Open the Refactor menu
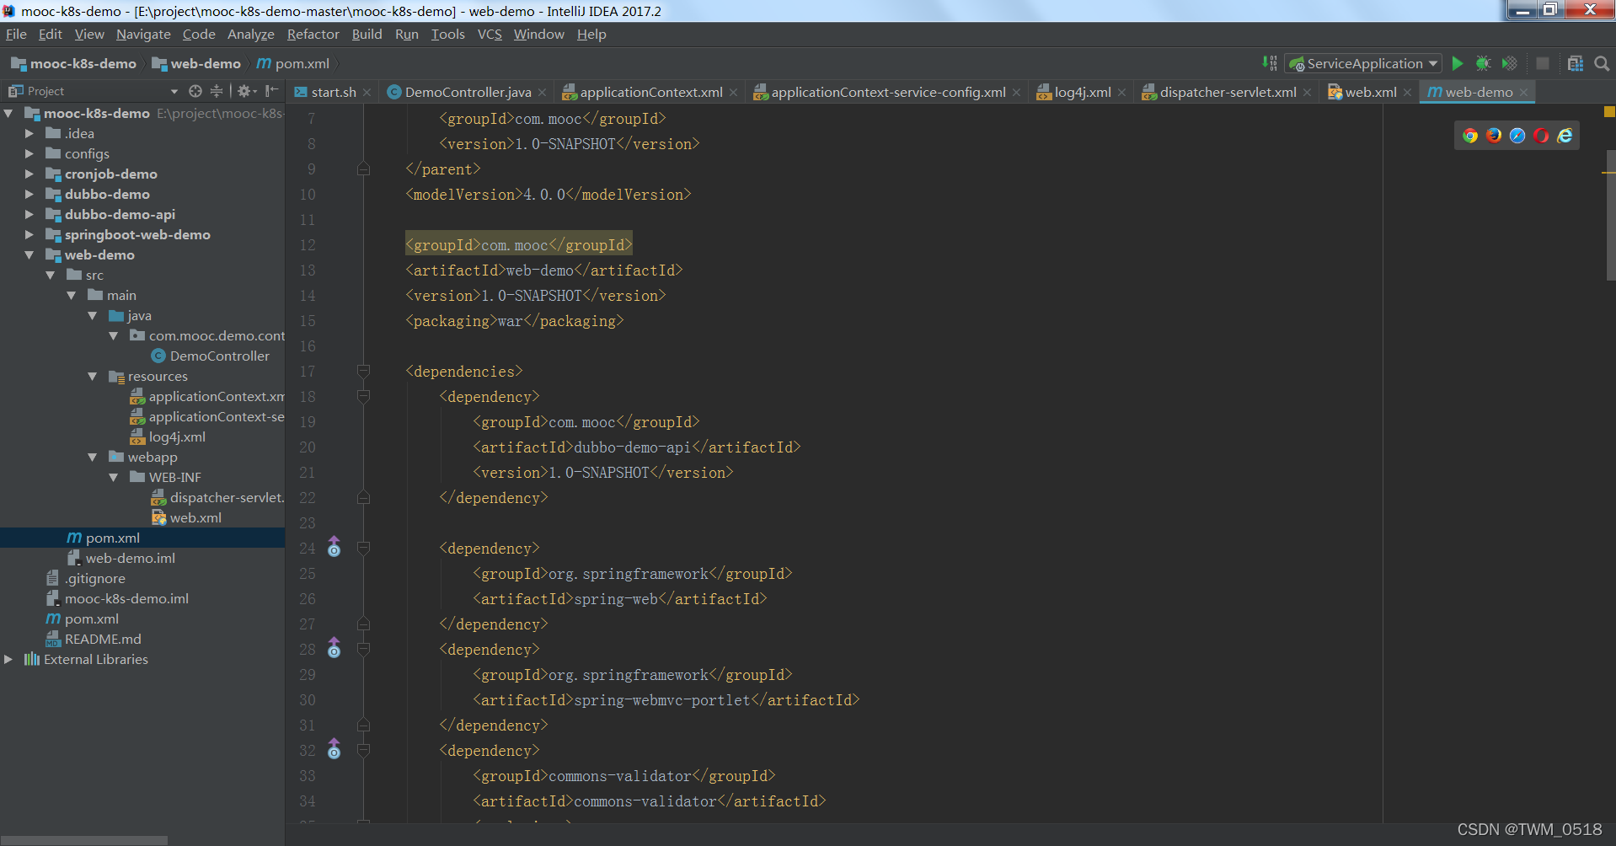Image resolution: width=1616 pixels, height=846 pixels. pos(313,35)
